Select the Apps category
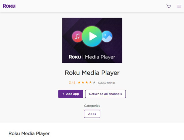This screenshot has height=140, width=184. (92, 114)
